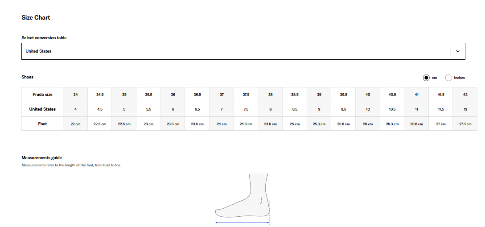Click the 22 cm foot length cell
This screenshot has height=227, width=485.
point(75,124)
